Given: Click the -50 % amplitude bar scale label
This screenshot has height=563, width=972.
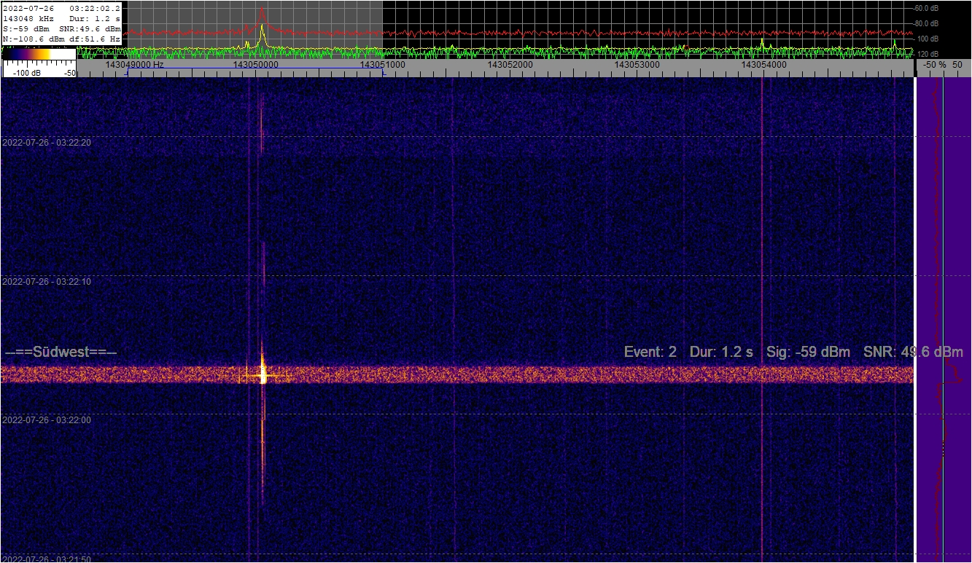Looking at the screenshot, I should (935, 65).
